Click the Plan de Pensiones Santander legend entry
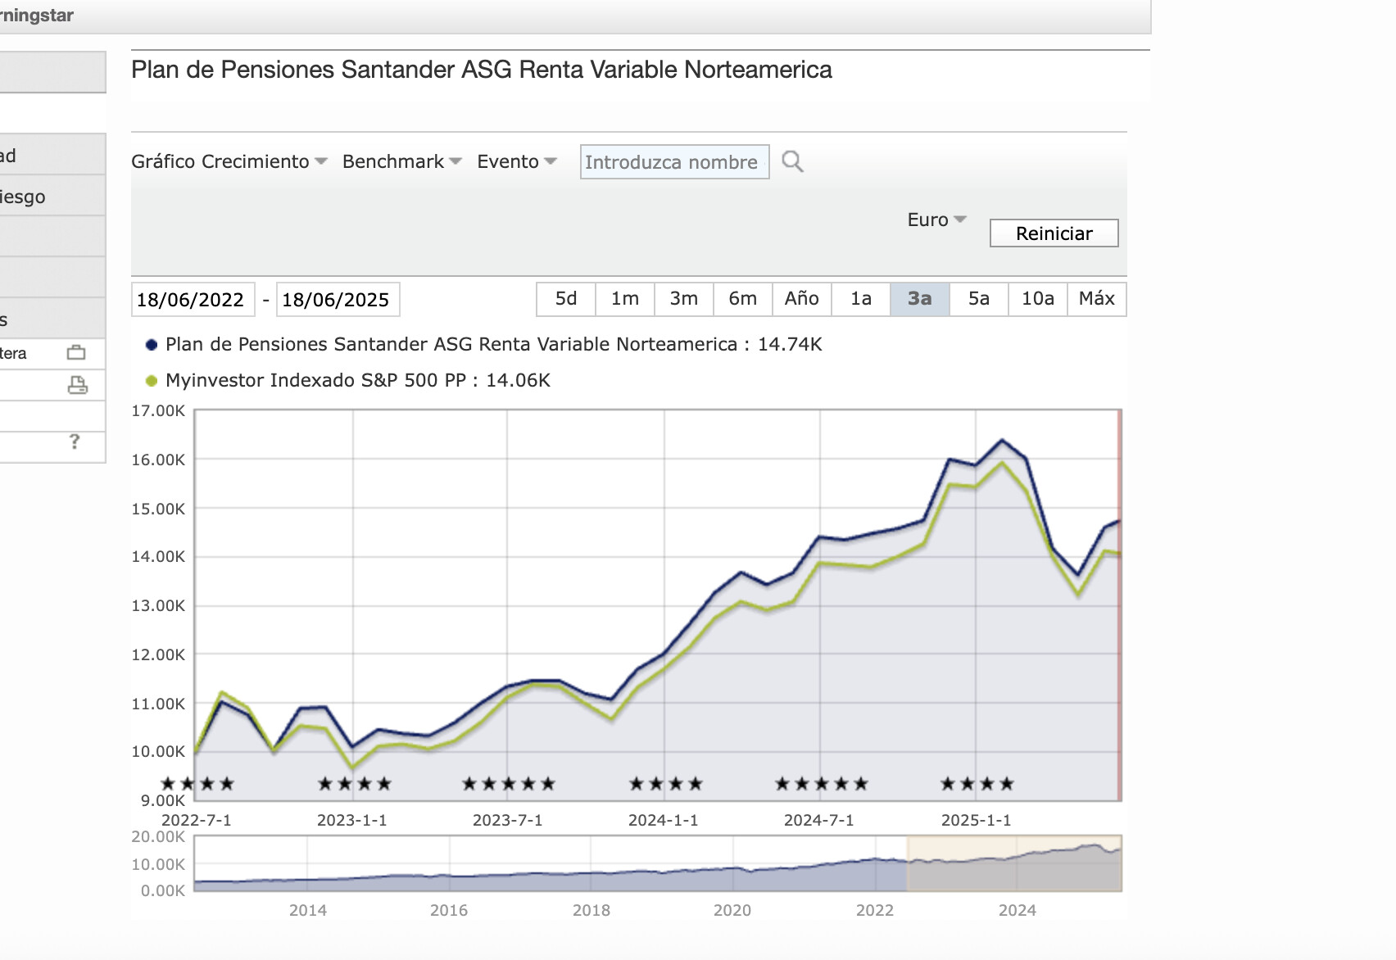 [493, 344]
